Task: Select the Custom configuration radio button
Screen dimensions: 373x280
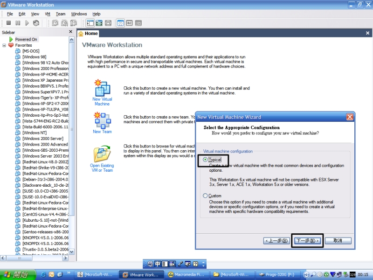Action: coord(205,196)
